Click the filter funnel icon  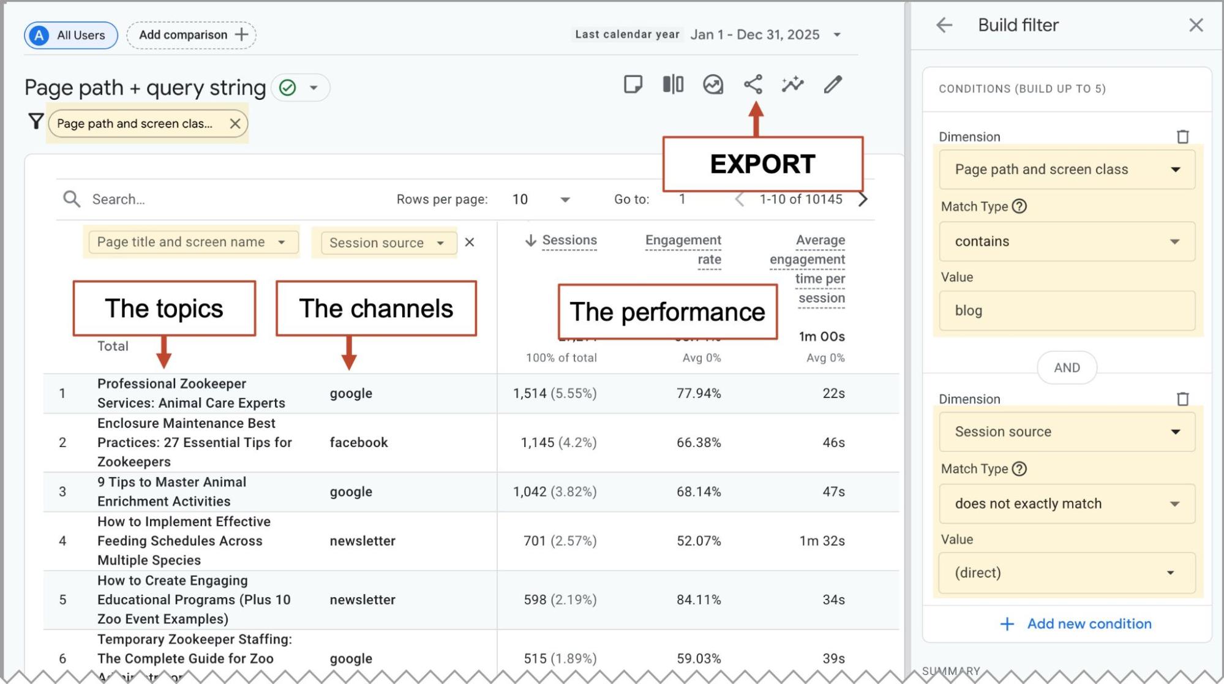[x=36, y=121]
